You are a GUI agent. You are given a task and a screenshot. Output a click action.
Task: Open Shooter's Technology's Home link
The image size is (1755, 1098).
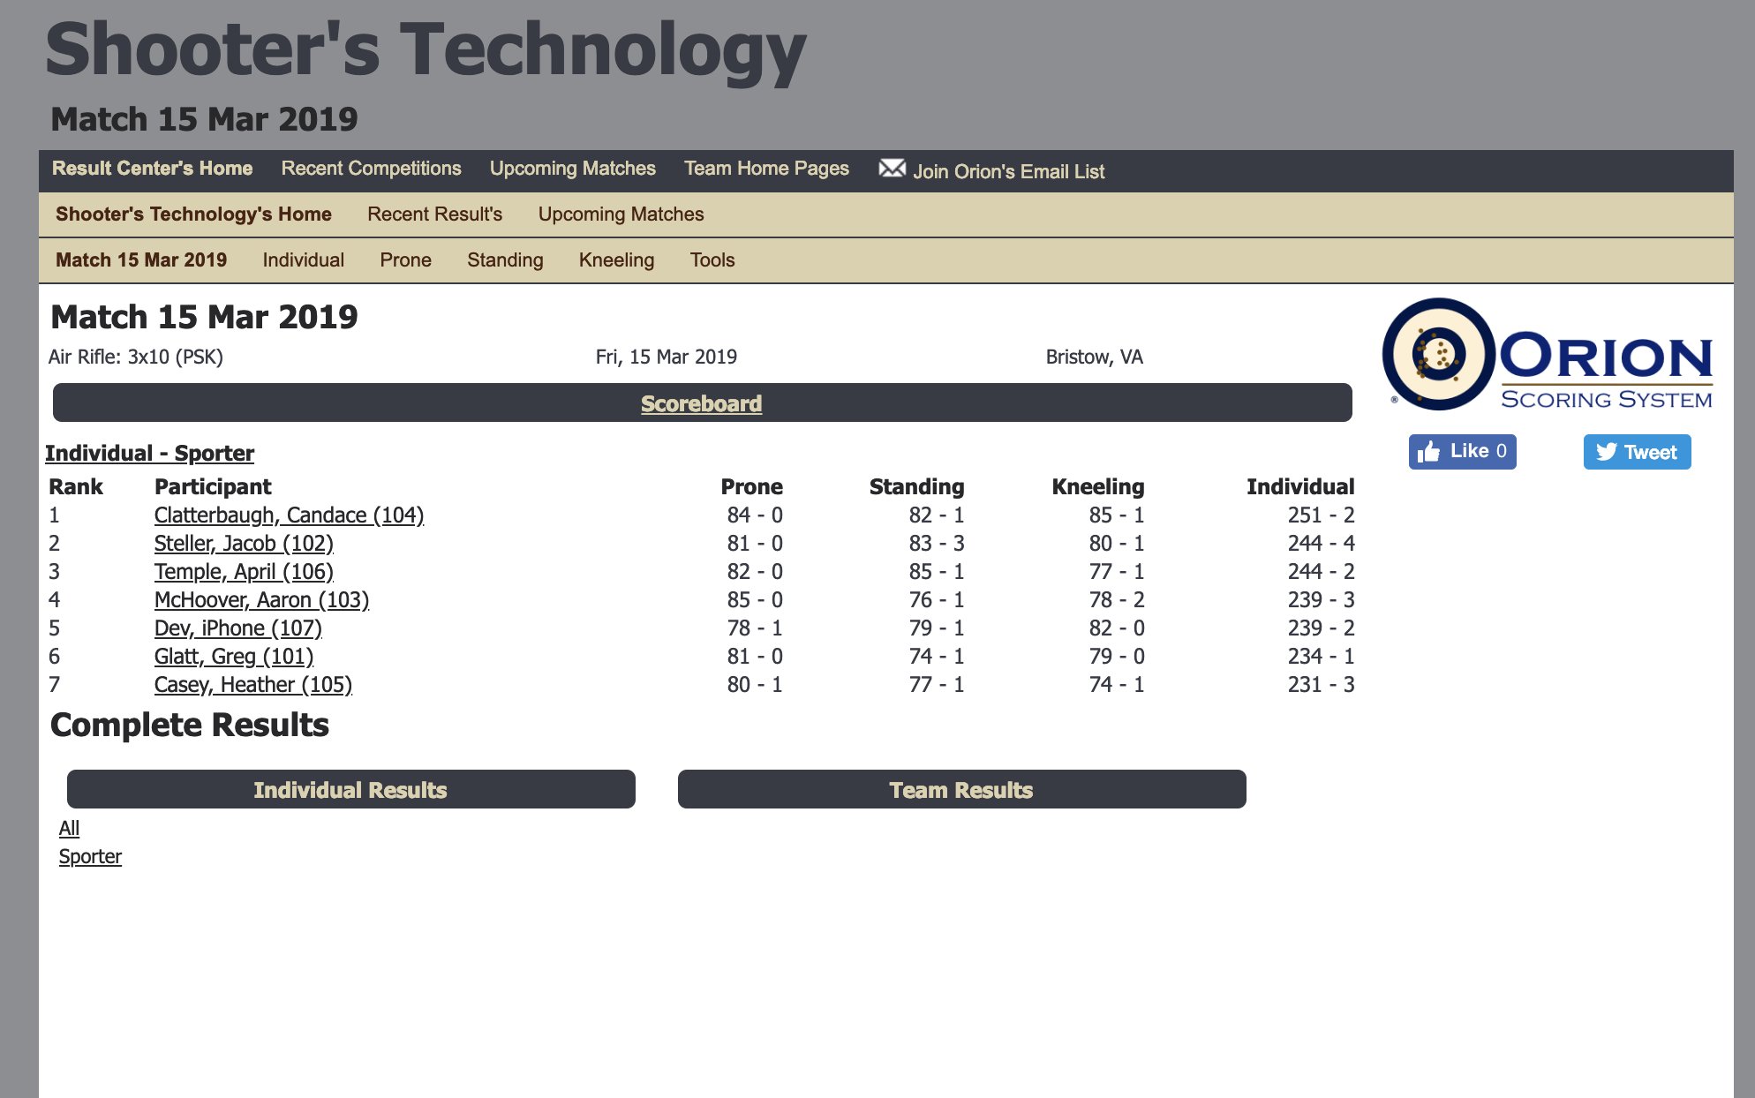193,214
